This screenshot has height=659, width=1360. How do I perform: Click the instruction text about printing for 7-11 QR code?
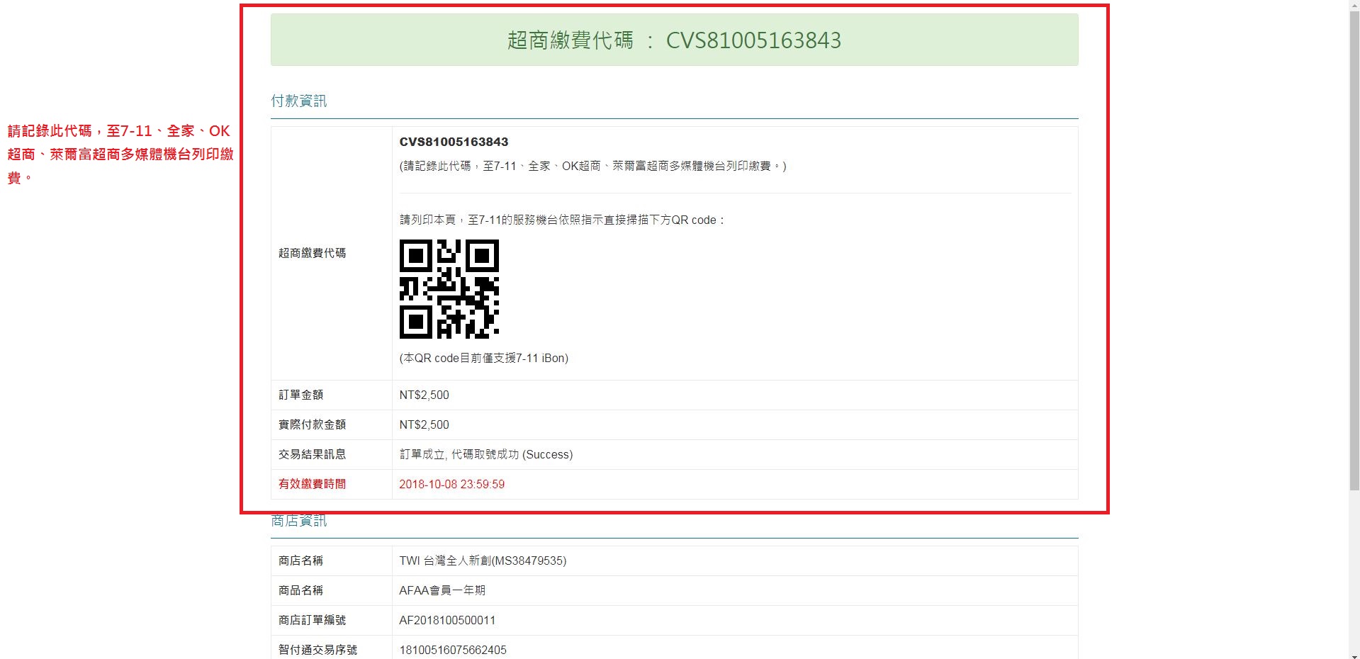[562, 220]
